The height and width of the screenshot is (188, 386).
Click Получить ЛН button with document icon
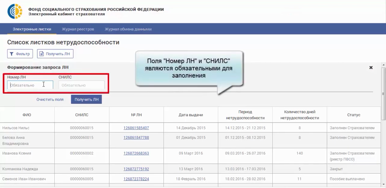click(55, 54)
